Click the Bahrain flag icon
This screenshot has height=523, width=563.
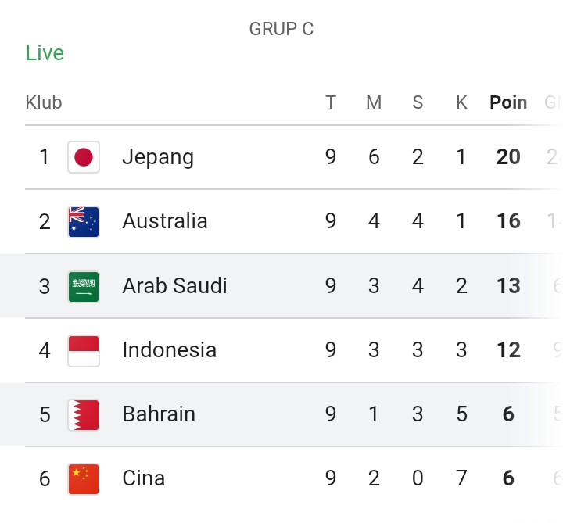pos(84,414)
